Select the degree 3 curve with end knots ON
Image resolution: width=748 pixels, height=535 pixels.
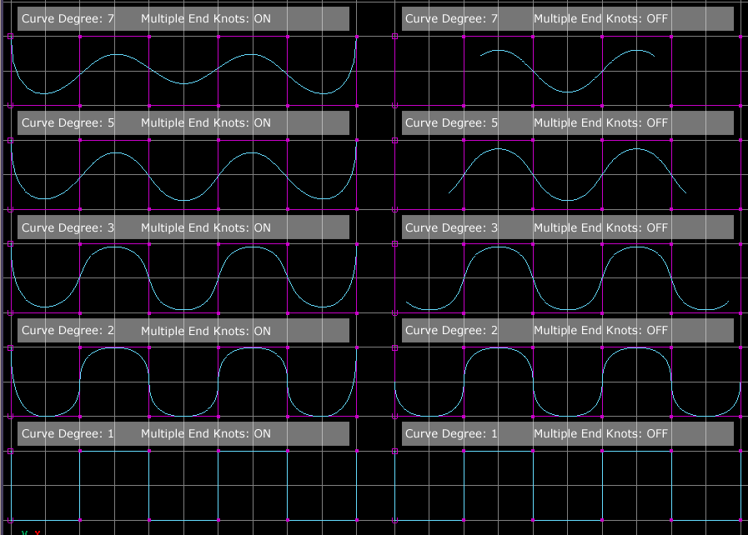[x=114, y=247]
